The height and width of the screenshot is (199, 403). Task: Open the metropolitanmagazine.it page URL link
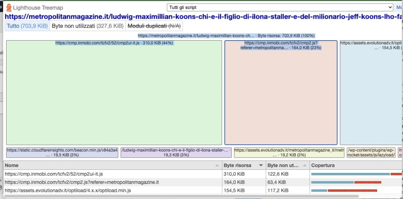coord(203,17)
